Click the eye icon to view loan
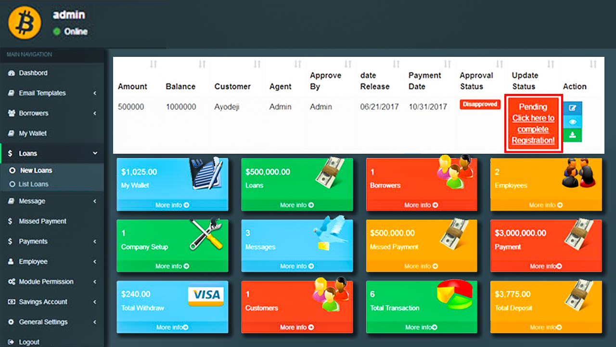 pos(572,122)
